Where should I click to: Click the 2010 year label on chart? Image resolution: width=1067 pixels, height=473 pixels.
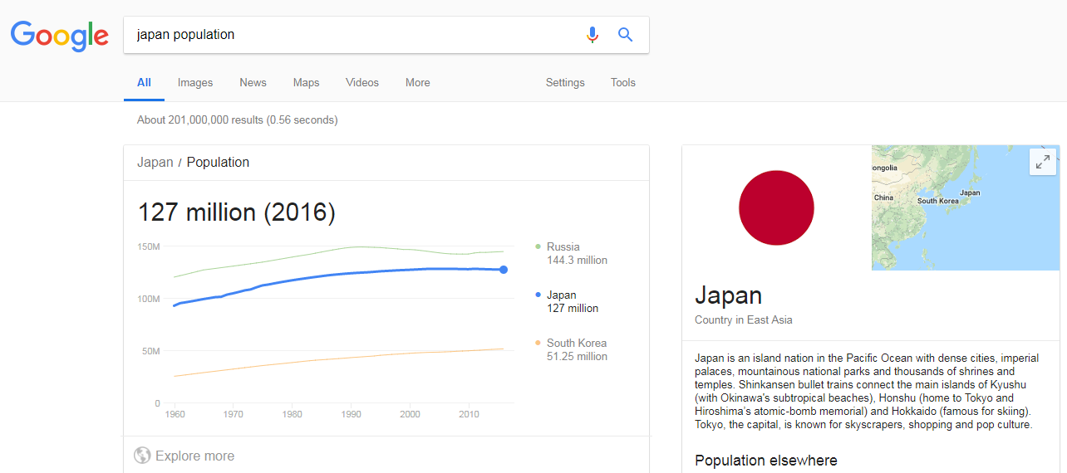tap(469, 413)
